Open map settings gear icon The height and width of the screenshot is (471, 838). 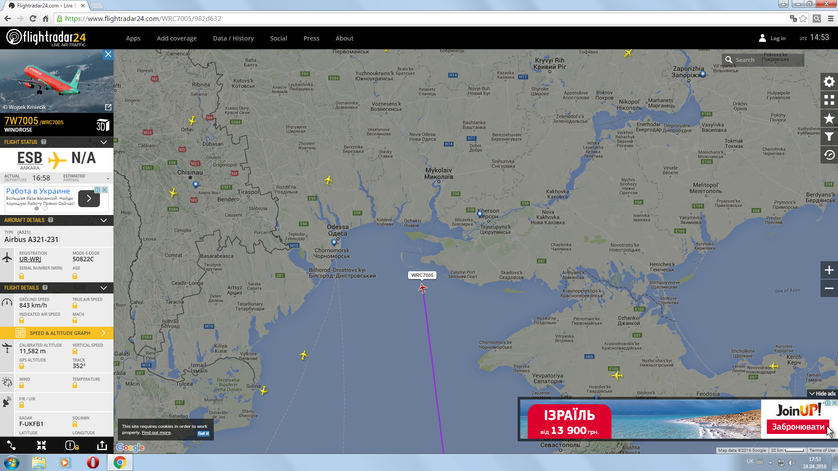coord(829,82)
